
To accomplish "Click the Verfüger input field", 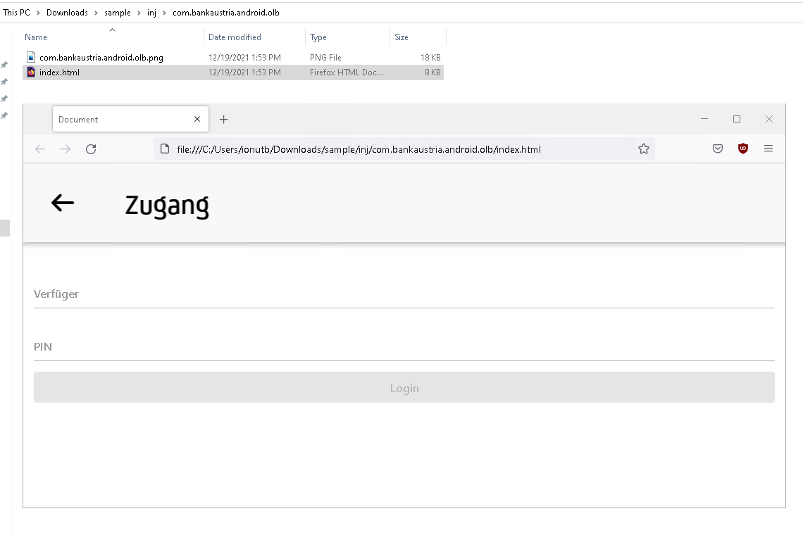I will click(404, 294).
